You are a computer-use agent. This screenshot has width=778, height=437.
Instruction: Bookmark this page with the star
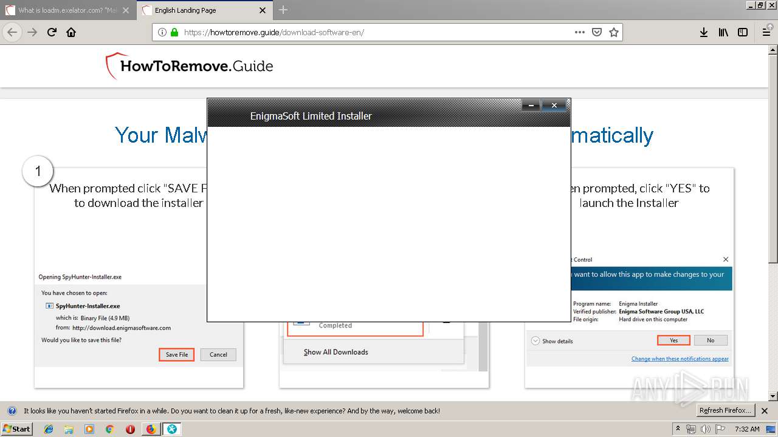click(x=614, y=32)
